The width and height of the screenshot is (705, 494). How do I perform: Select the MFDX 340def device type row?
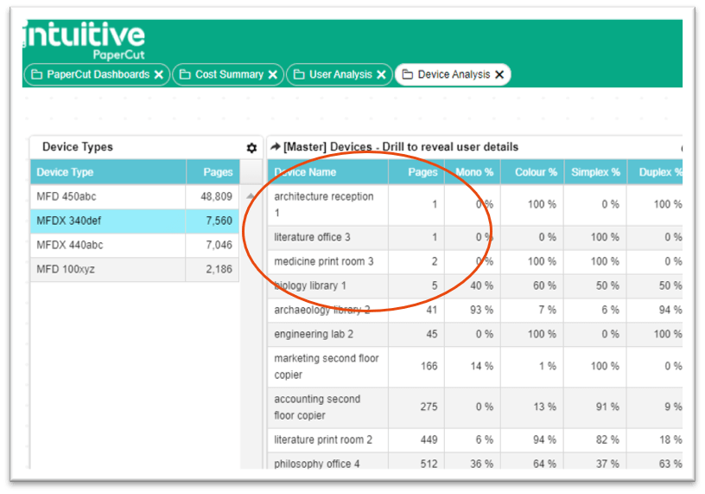pos(135,221)
